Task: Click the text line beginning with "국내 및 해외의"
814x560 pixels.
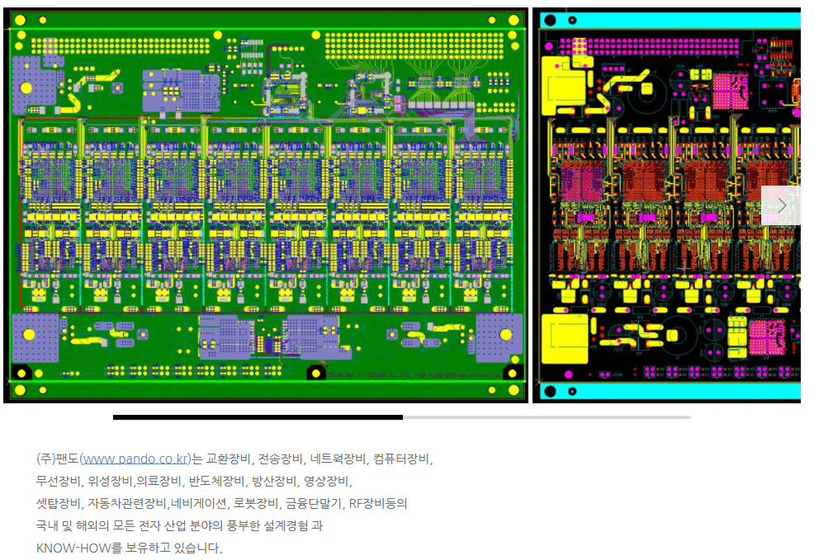Action: [178, 525]
